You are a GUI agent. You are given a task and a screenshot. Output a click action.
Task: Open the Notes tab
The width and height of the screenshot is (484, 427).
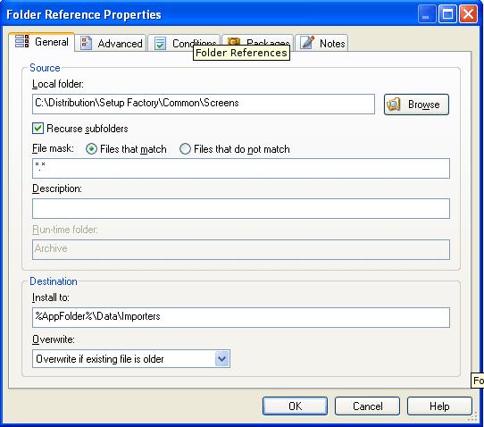[x=322, y=43]
